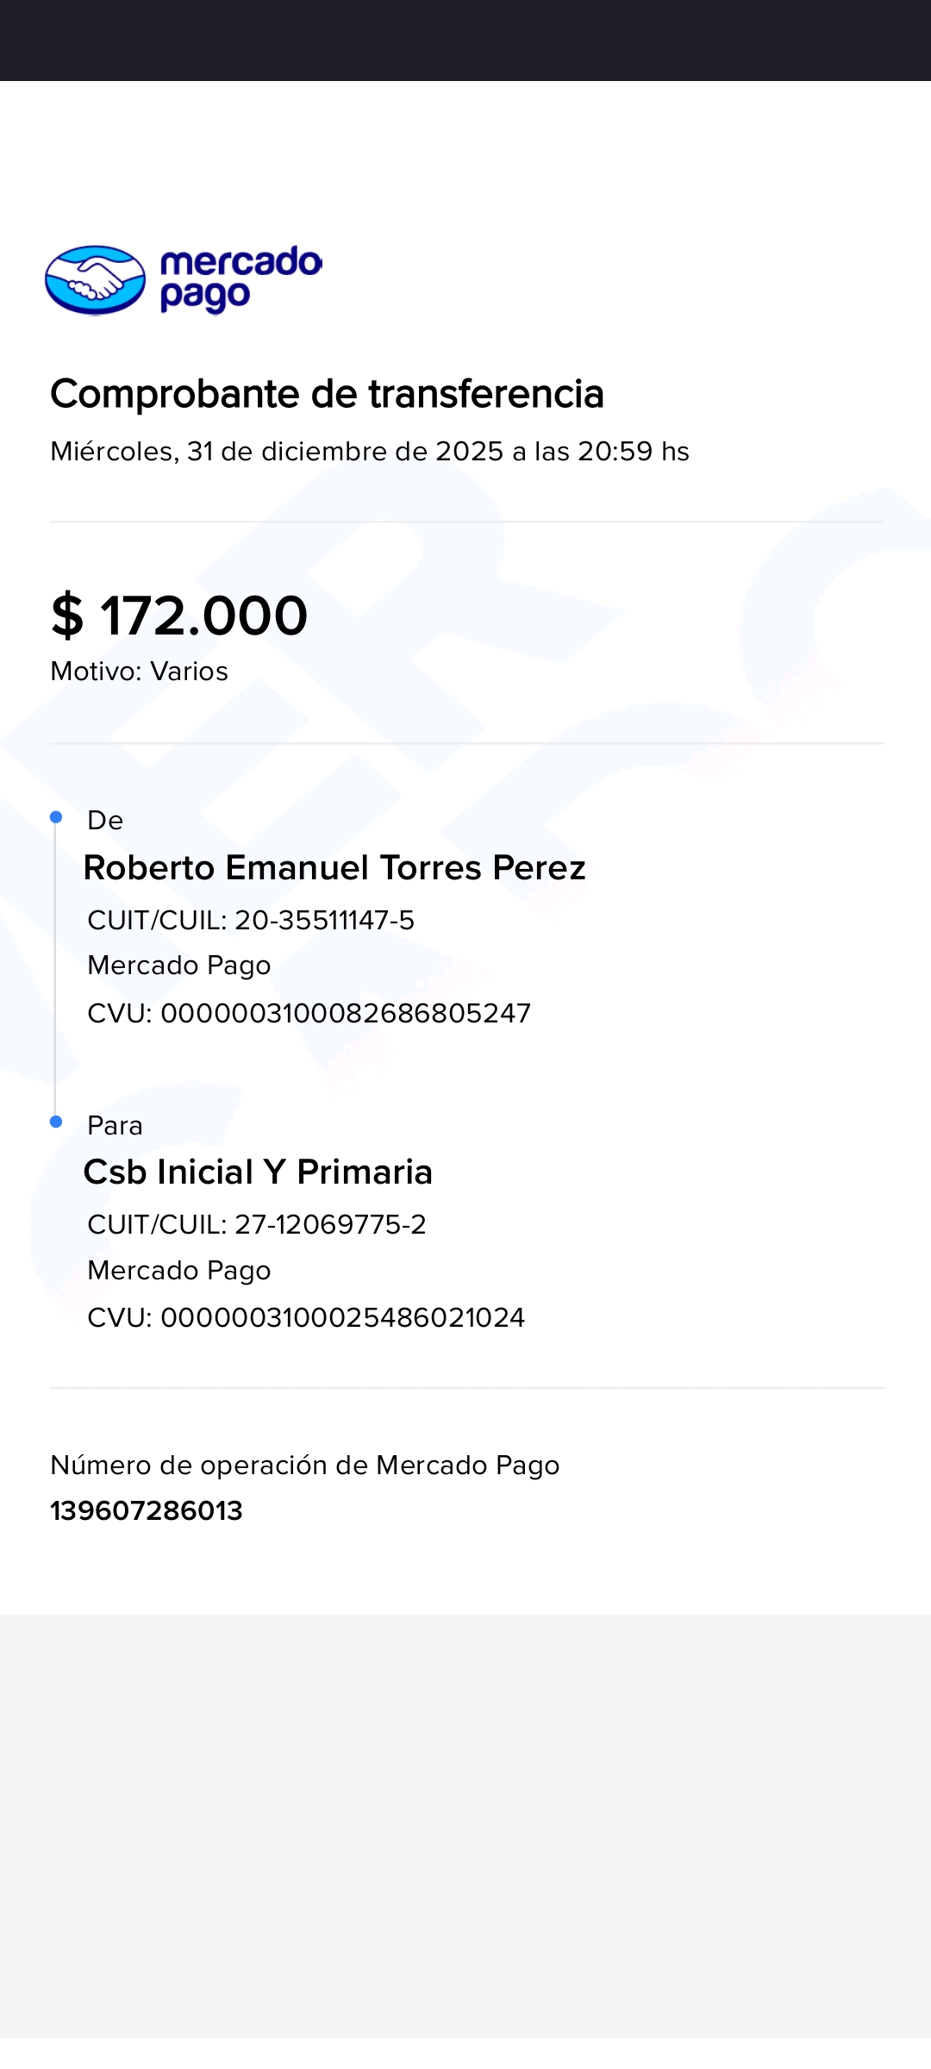Click sender's "Mercado Pago" account label
The height and width of the screenshot is (2069, 931).
179,966
